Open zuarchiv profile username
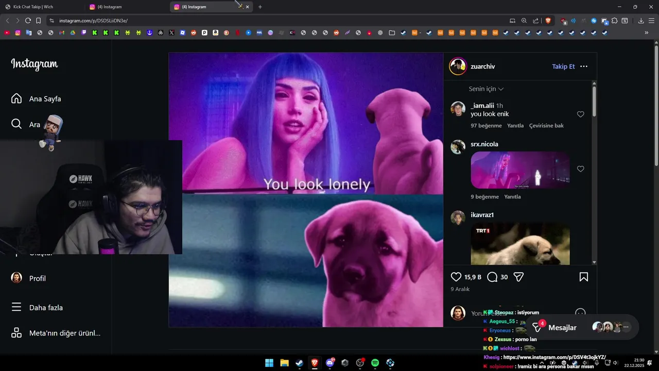Viewport: 659px width, 371px height. click(x=482, y=66)
